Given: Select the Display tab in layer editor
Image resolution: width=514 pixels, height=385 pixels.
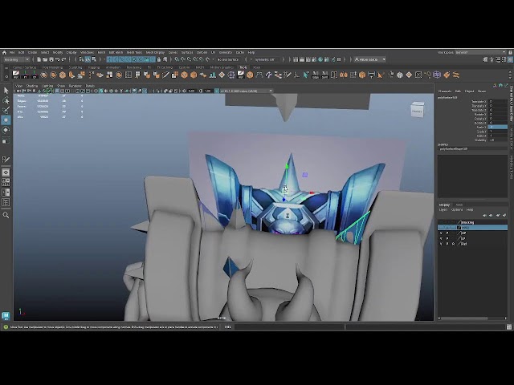Looking at the screenshot, I should click(444, 205).
